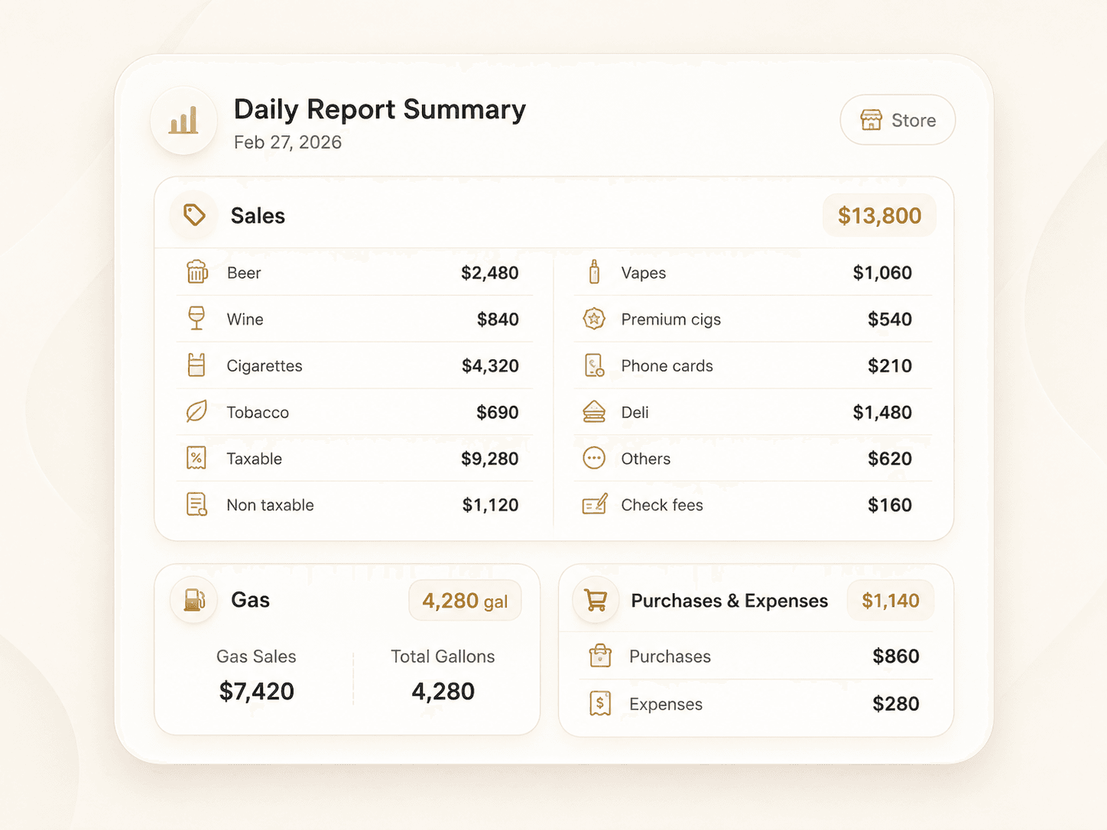Click the Sales price tag icon

194,216
